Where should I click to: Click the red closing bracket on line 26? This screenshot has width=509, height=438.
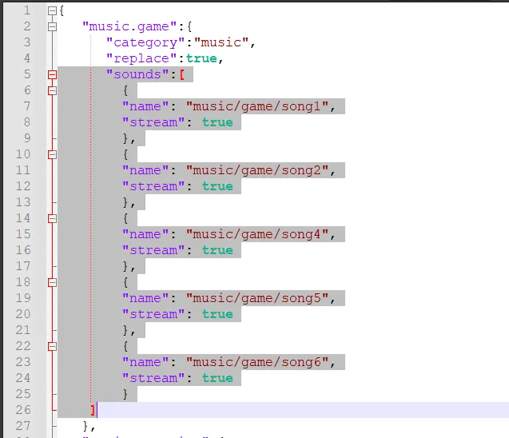click(93, 410)
